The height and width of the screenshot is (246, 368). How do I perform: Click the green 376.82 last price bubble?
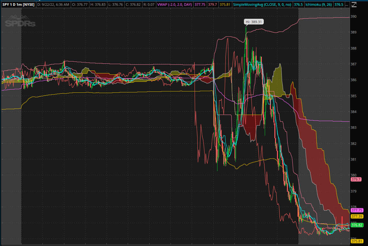(357, 225)
